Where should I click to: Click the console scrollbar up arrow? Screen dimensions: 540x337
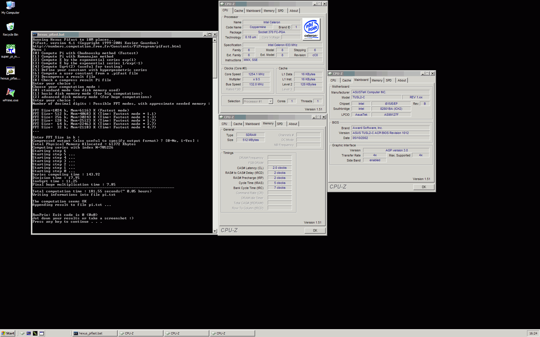coord(215,40)
